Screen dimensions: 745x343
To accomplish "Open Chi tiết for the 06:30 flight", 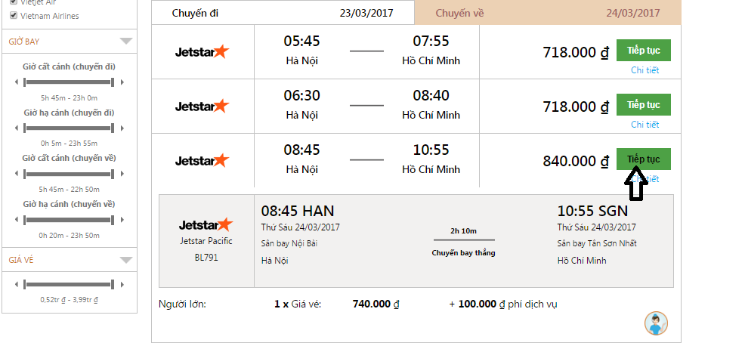I will point(645,125).
